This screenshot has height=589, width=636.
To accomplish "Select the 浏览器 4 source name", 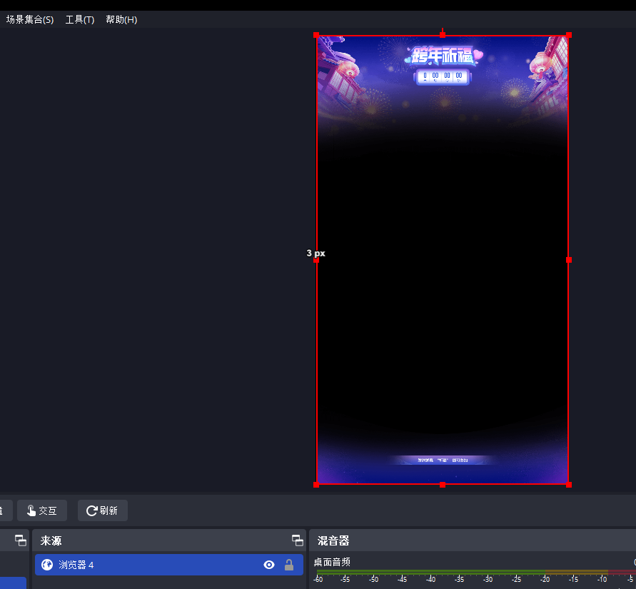I will pyautogui.click(x=76, y=565).
